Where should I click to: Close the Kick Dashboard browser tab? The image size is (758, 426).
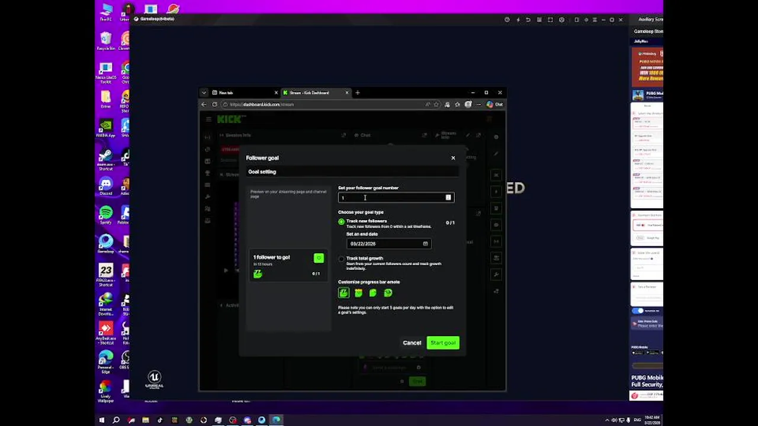click(x=347, y=93)
